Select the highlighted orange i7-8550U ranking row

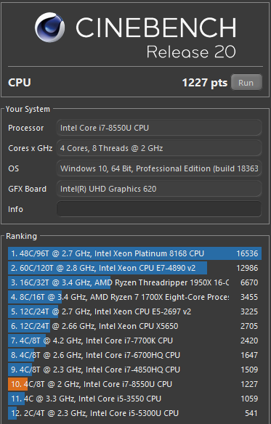134,384
